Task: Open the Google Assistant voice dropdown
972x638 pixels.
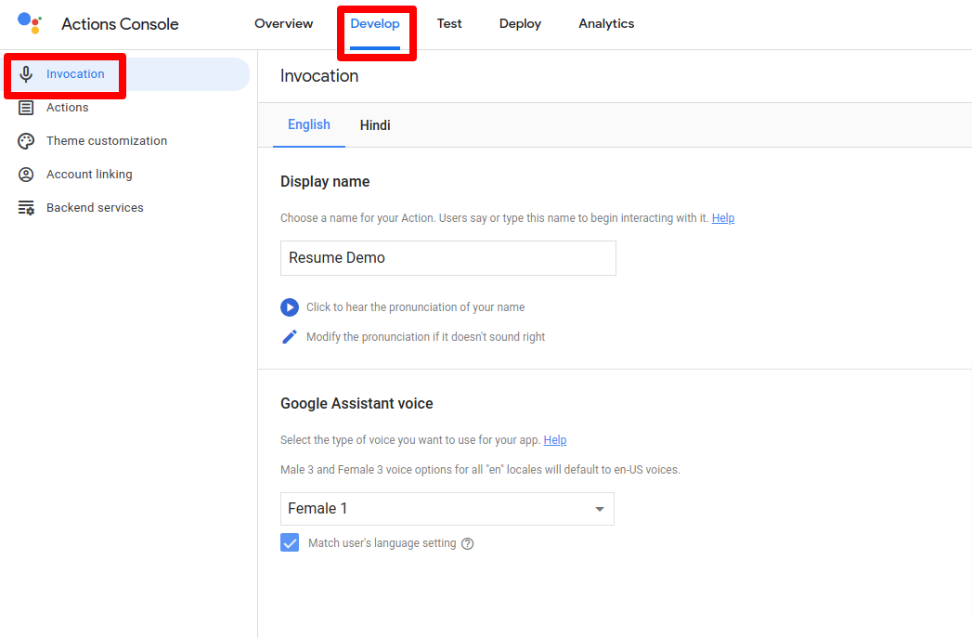Action: (599, 509)
